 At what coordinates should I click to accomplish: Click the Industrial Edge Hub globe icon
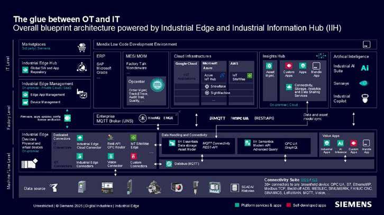click(x=82, y=67)
